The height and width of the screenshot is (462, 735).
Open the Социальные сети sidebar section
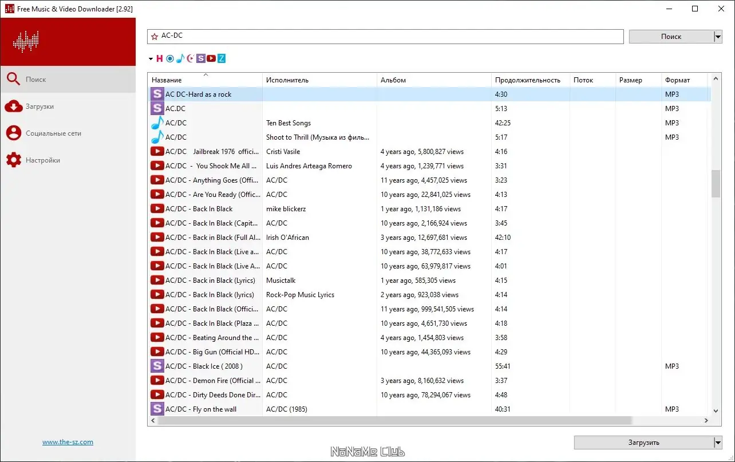click(x=68, y=133)
